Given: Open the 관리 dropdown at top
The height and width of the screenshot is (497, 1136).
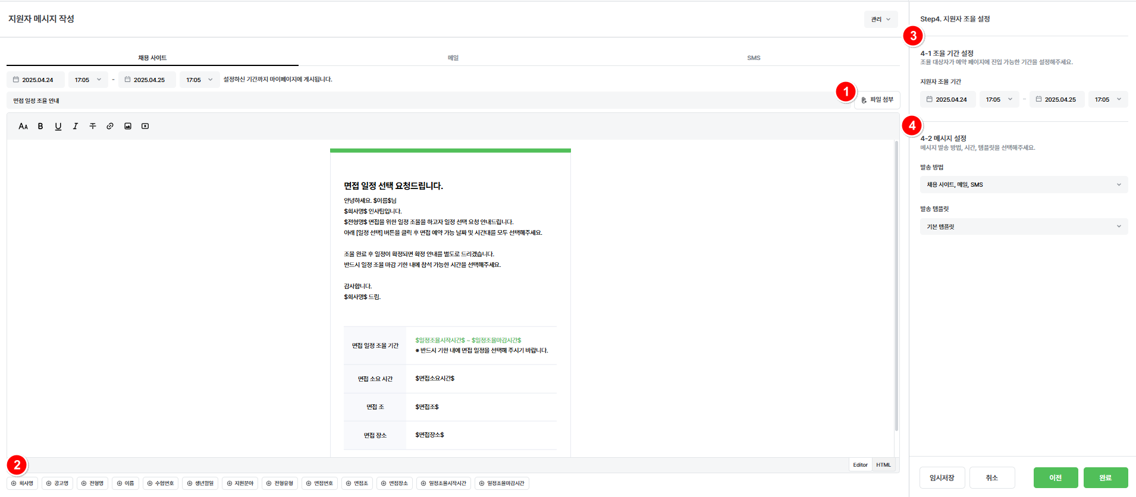Looking at the screenshot, I should click(x=880, y=19).
